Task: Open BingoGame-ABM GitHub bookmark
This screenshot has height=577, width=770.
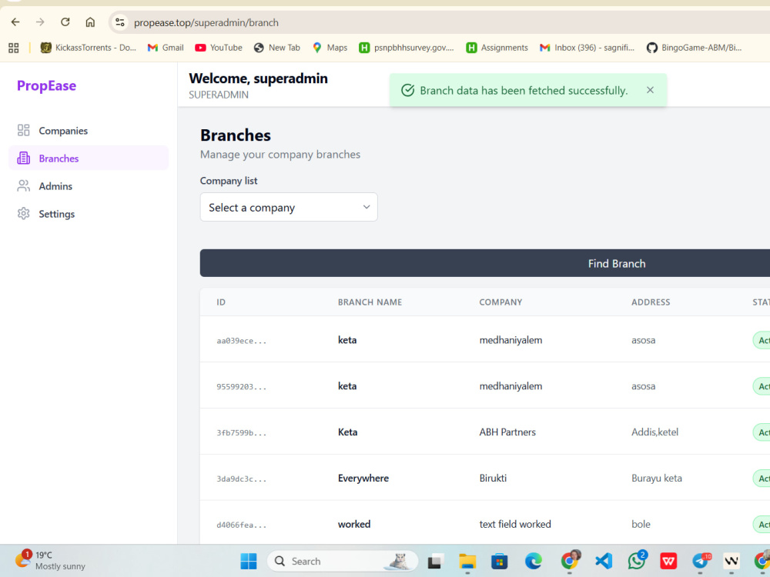Action: point(695,48)
